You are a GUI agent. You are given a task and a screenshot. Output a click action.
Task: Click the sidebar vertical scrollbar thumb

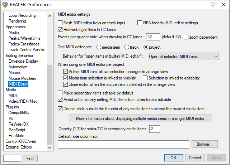[50, 105]
